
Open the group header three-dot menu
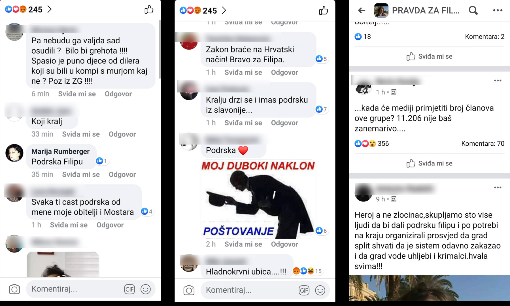[498, 10]
